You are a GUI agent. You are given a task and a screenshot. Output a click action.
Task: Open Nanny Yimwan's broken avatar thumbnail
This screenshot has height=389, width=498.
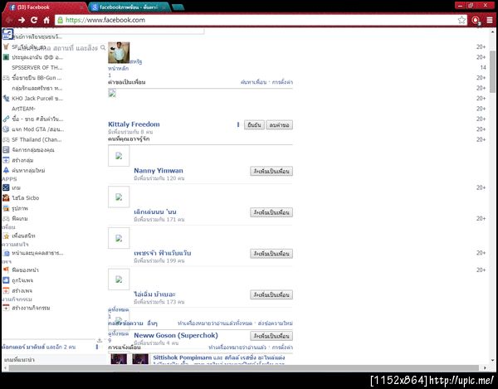[x=119, y=156]
